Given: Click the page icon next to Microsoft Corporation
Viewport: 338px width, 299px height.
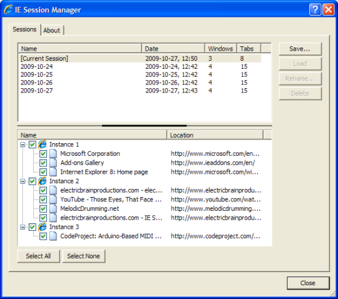Looking at the screenshot, I should [x=53, y=154].
